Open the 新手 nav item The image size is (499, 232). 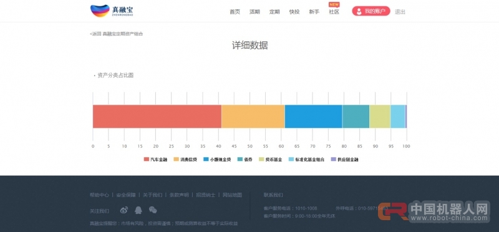click(x=314, y=12)
